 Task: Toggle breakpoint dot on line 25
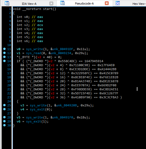point(4,105)
